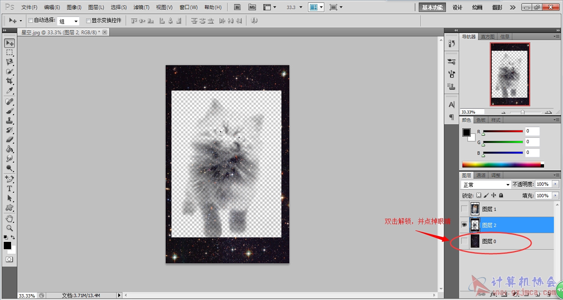Open the Paragraph panel icon in the dock
This screenshot has height=300, width=563.
[x=452, y=117]
